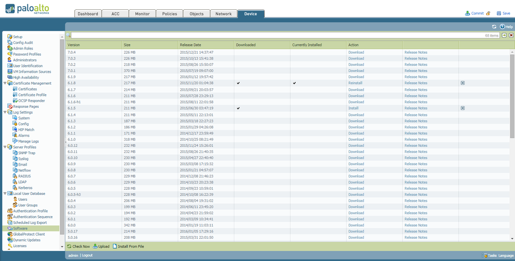
Task: Clear the filter with red X icon
Action: (x=511, y=36)
